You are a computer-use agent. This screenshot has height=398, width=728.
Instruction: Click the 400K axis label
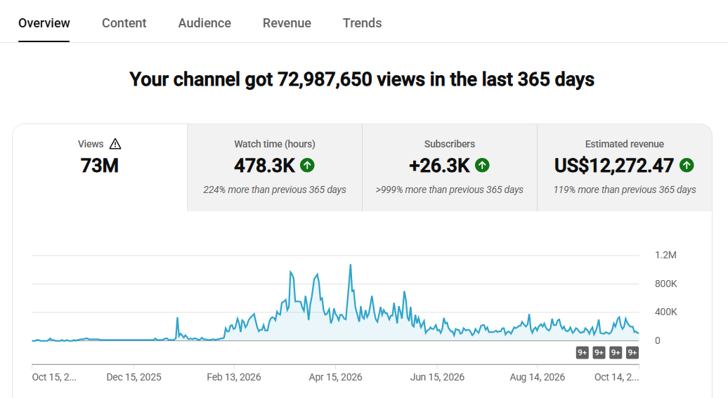click(665, 312)
